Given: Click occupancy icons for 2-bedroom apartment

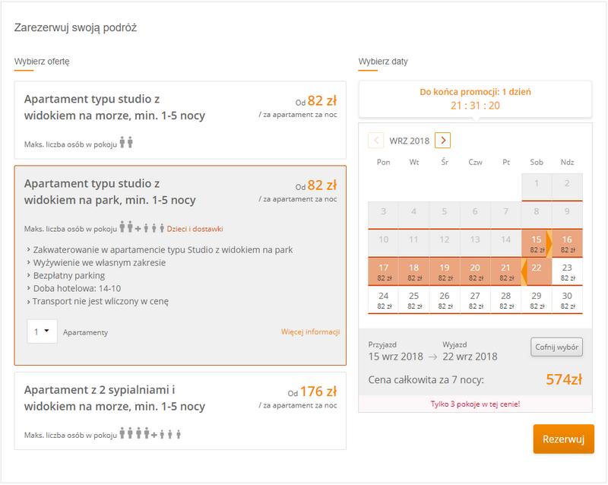Looking at the screenshot, I should pos(150,433).
